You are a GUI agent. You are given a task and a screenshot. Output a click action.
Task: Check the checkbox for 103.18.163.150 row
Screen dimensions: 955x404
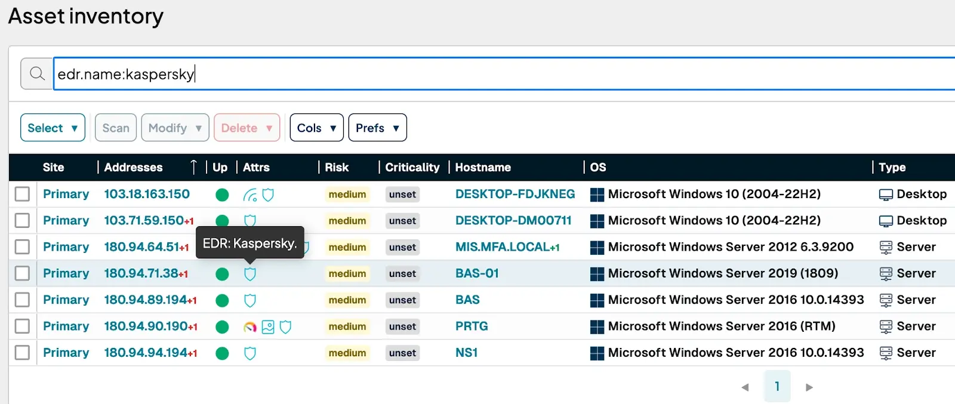tap(22, 194)
